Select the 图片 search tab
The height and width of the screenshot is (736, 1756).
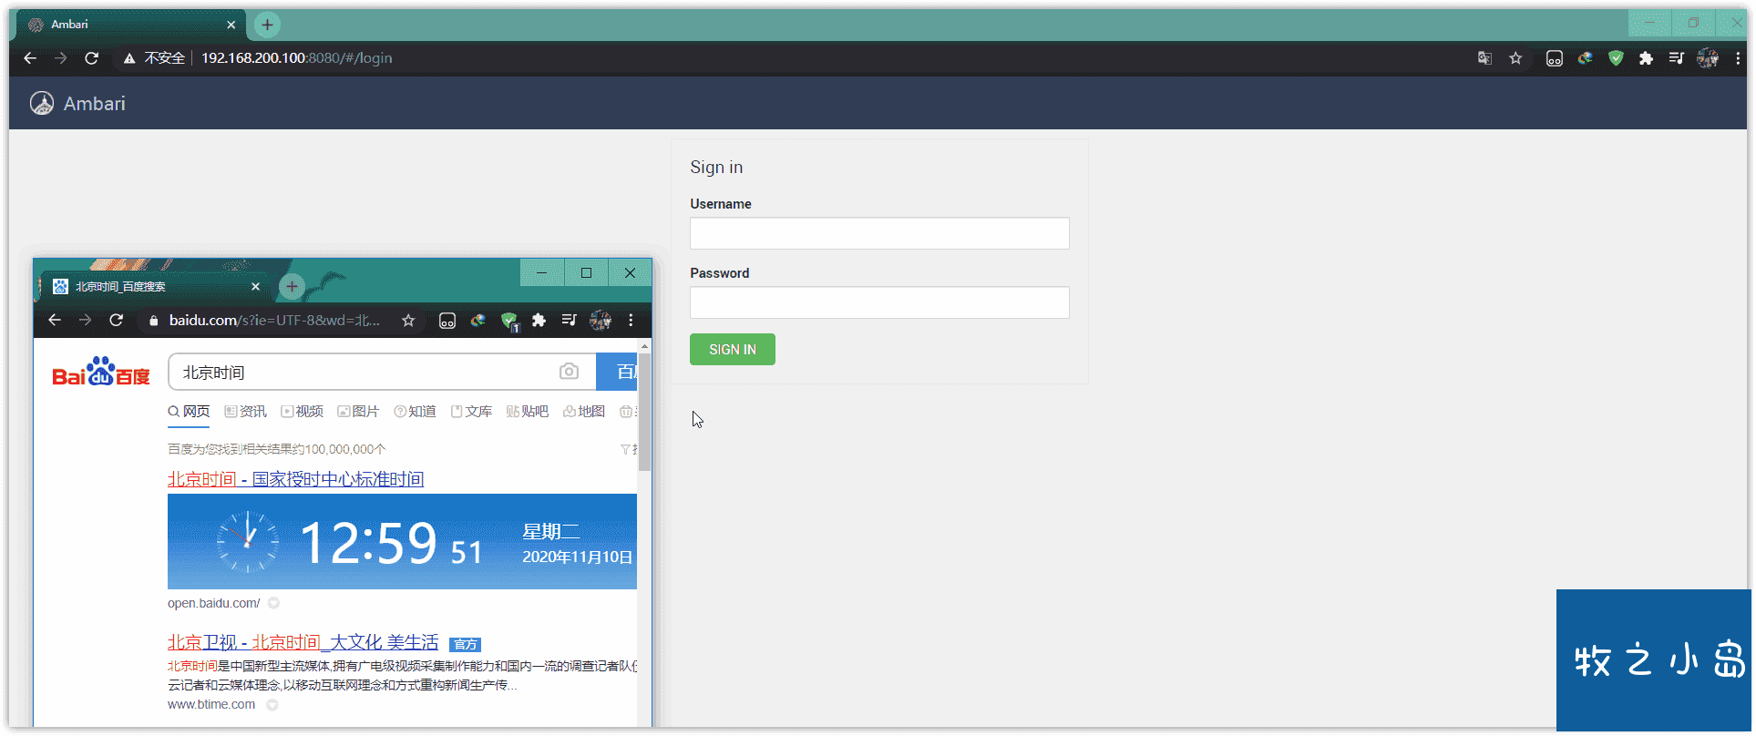[x=358, y=412]
